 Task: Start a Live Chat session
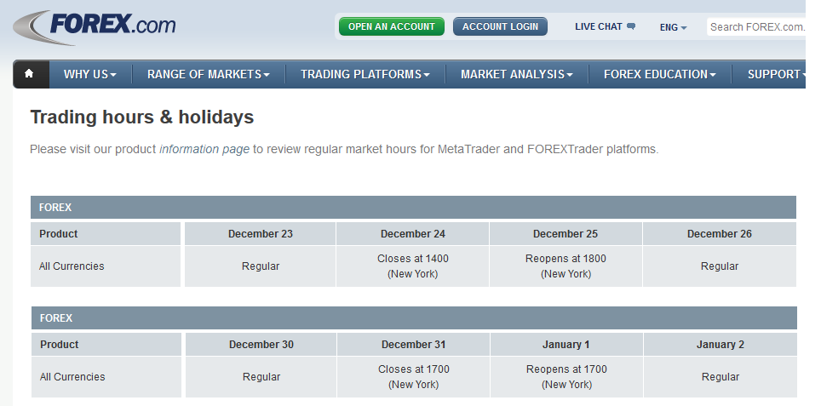(605, 26)
